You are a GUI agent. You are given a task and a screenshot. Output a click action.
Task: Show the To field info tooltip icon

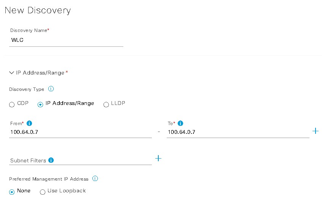tap(180, 123)
